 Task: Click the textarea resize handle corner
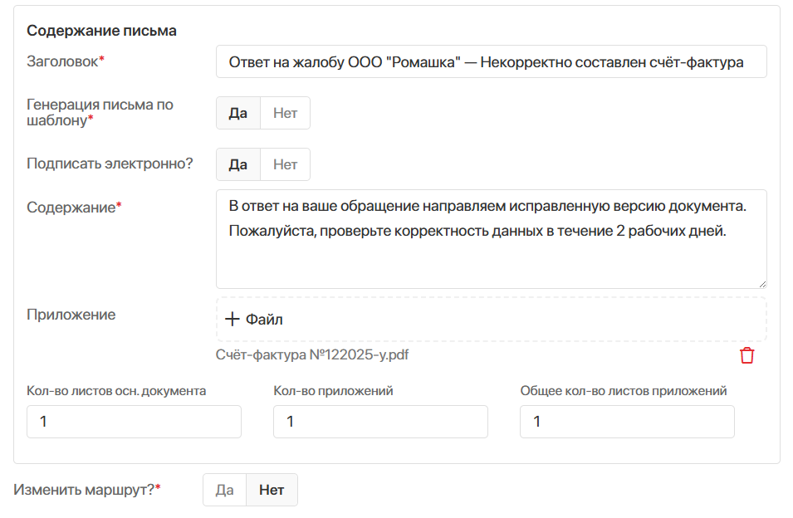(x=762, y=282)
